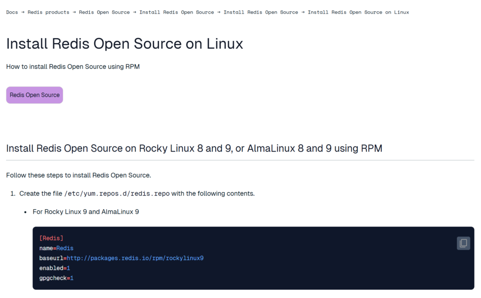Screen dimensions: 481x298
Task: Open the first Install Redis Open Source breadcrumb
Action: tap(177, 12)
